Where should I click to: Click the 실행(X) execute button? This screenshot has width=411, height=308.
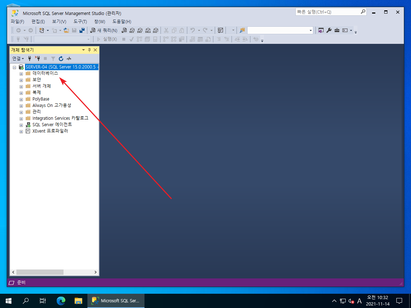coord(107,39)
